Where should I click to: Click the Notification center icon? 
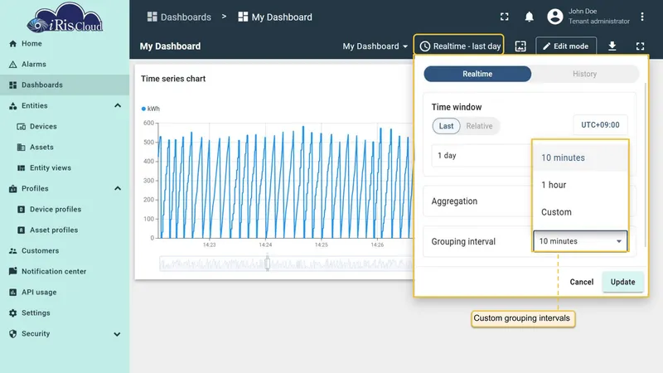pyautogui.click(x=12, y=271)
